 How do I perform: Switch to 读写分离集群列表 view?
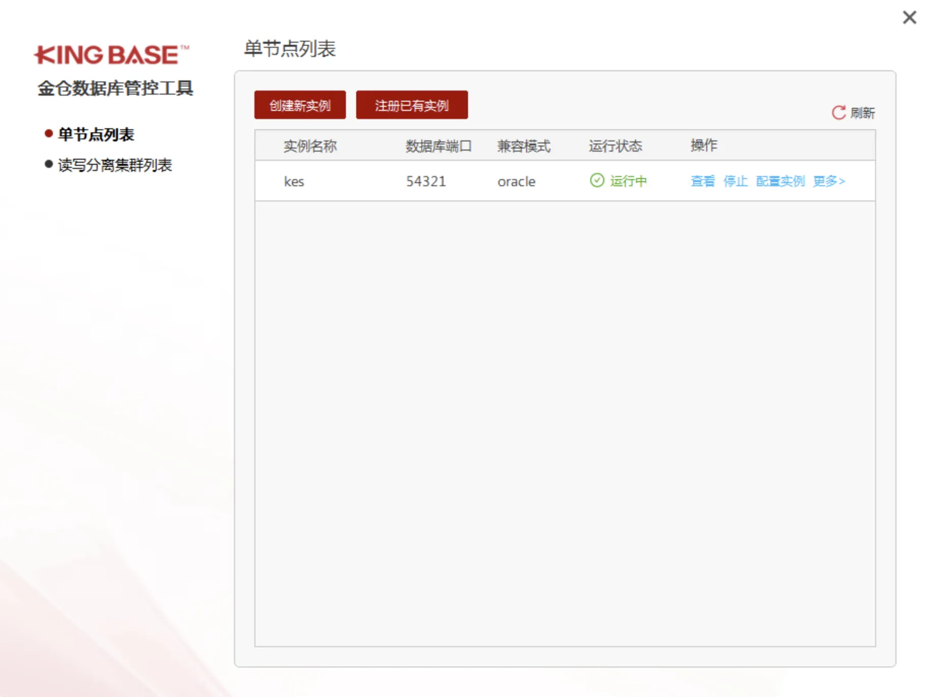tap(115, 165)
